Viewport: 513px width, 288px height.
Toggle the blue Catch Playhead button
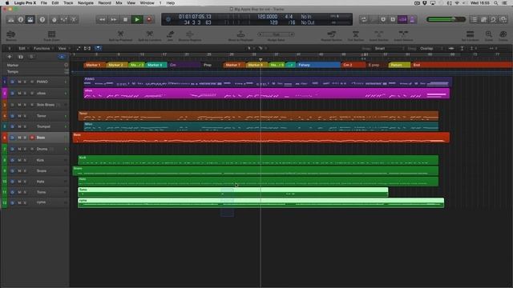pyautogui.click(x=98, y=48)
